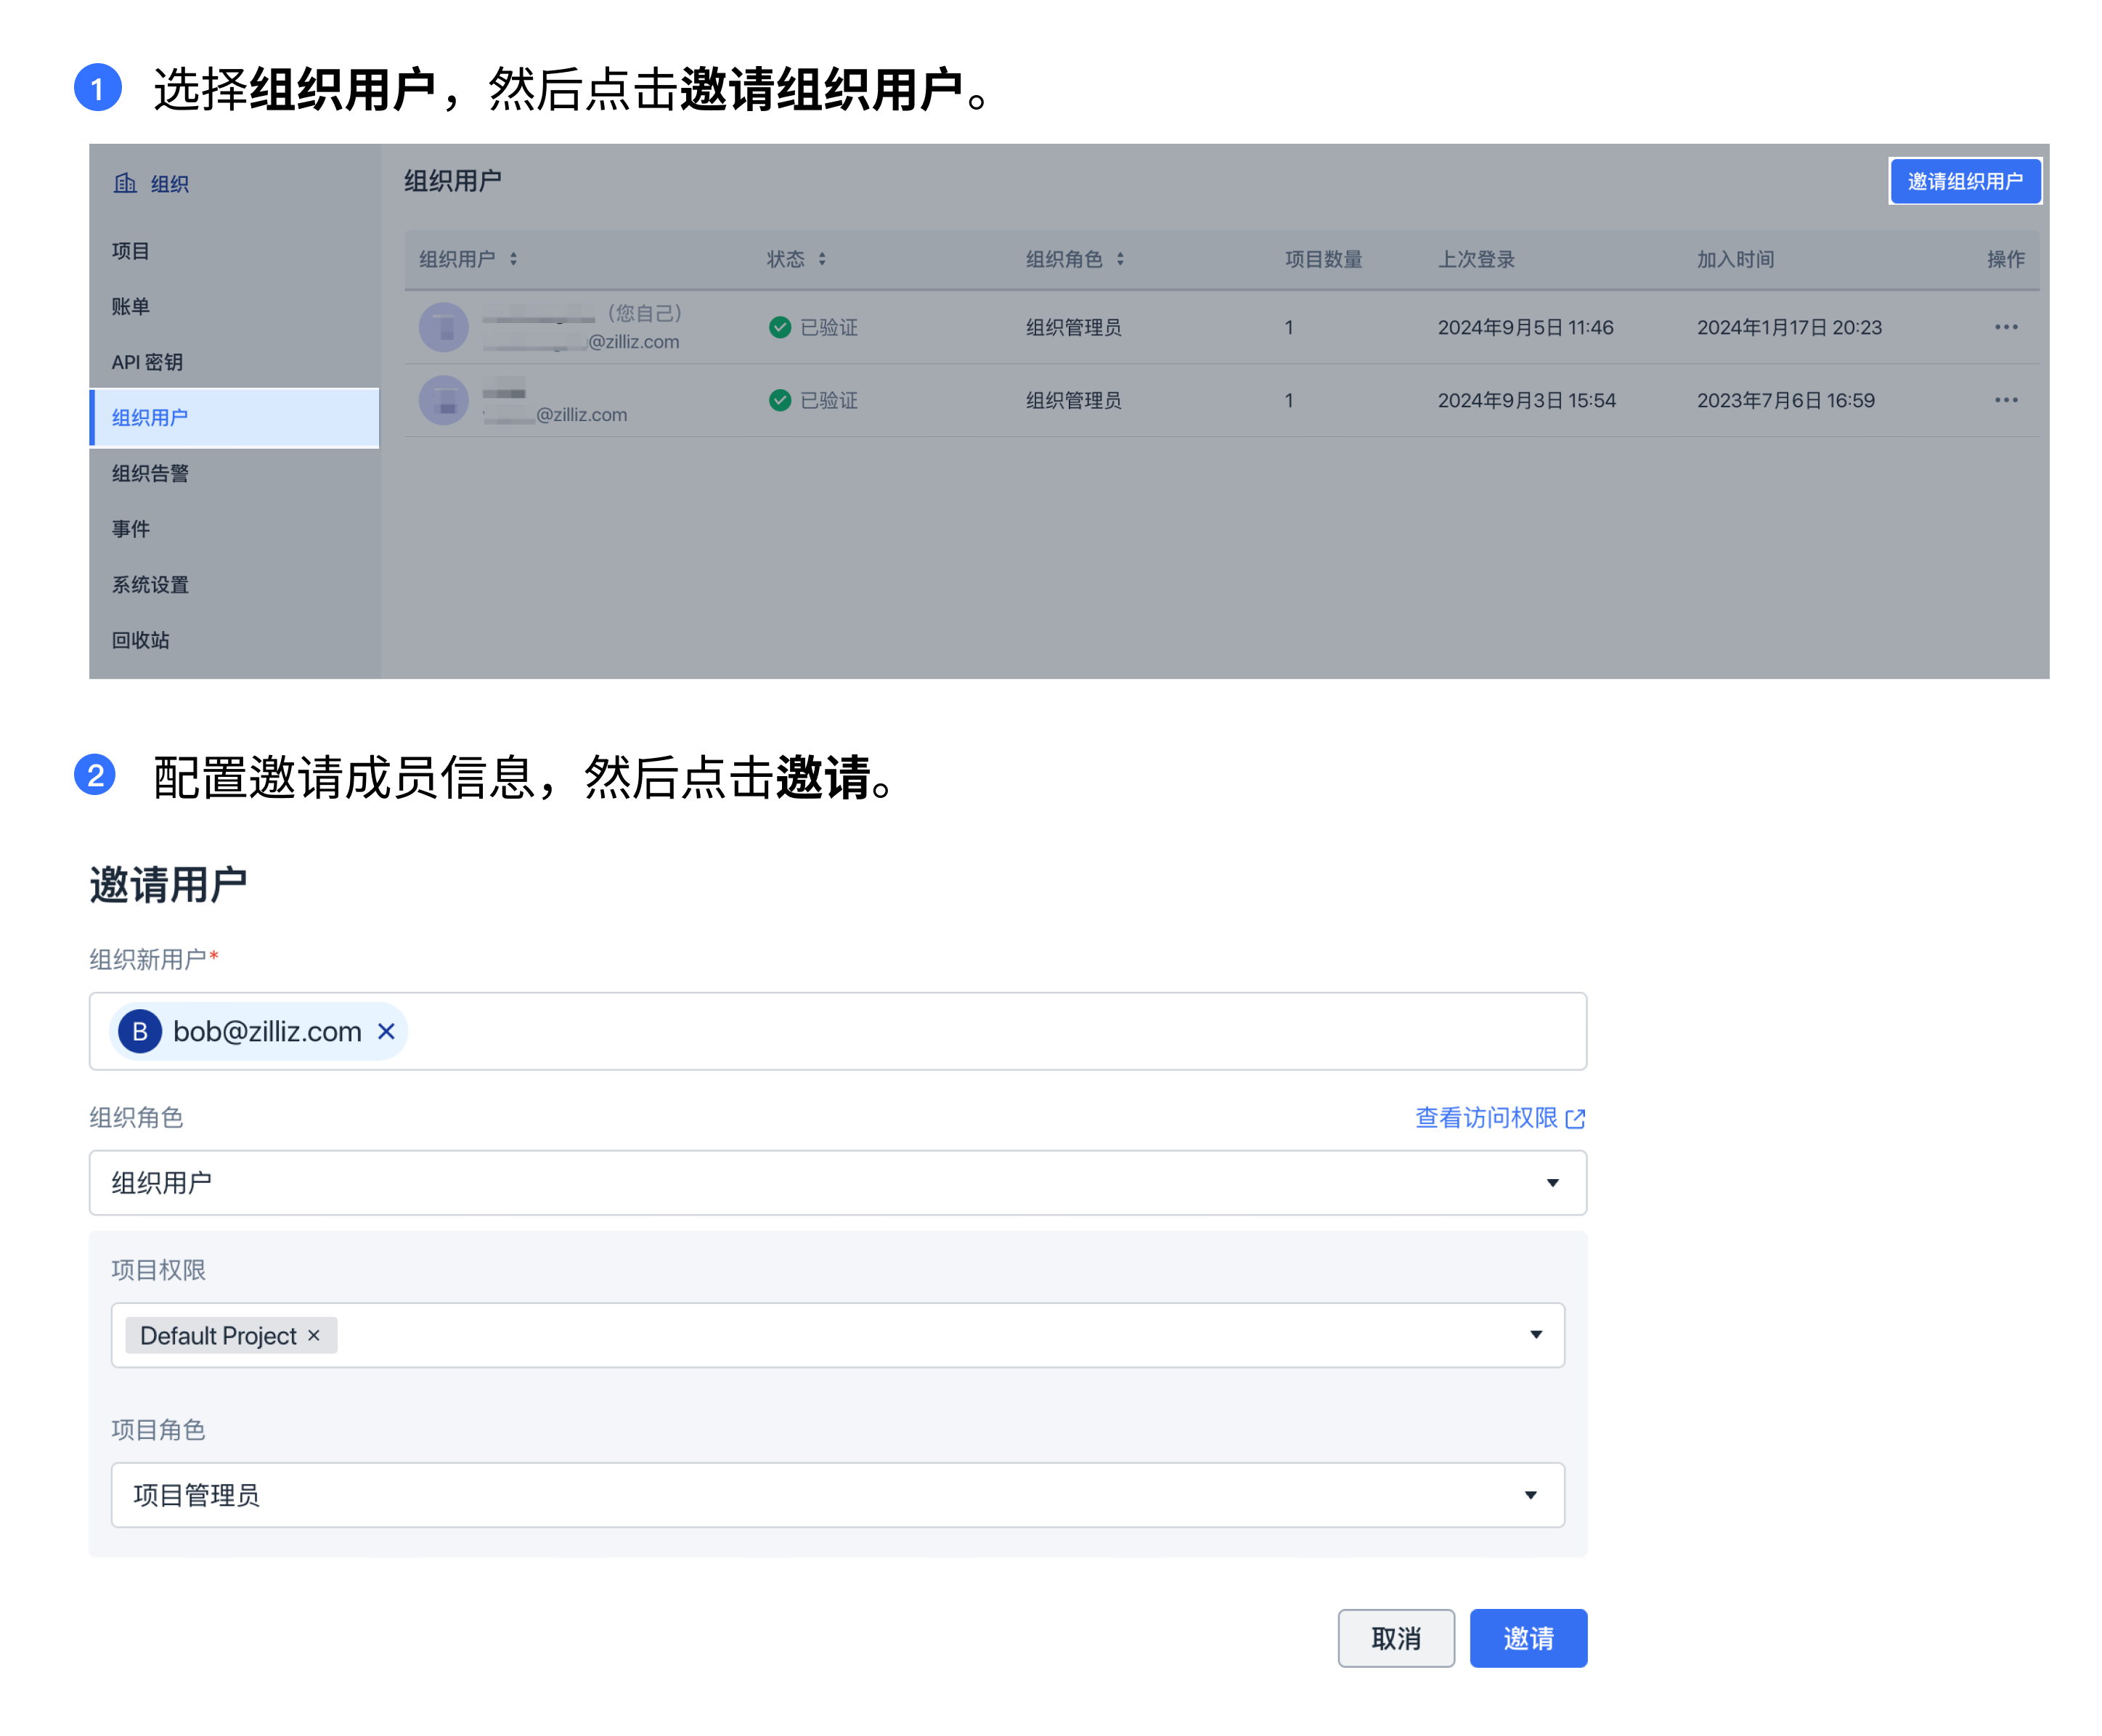The height and width of the screenshot is (1736, 2102).
Task: Sort by 组织角色 column arrows
Action: point(1120,259)
